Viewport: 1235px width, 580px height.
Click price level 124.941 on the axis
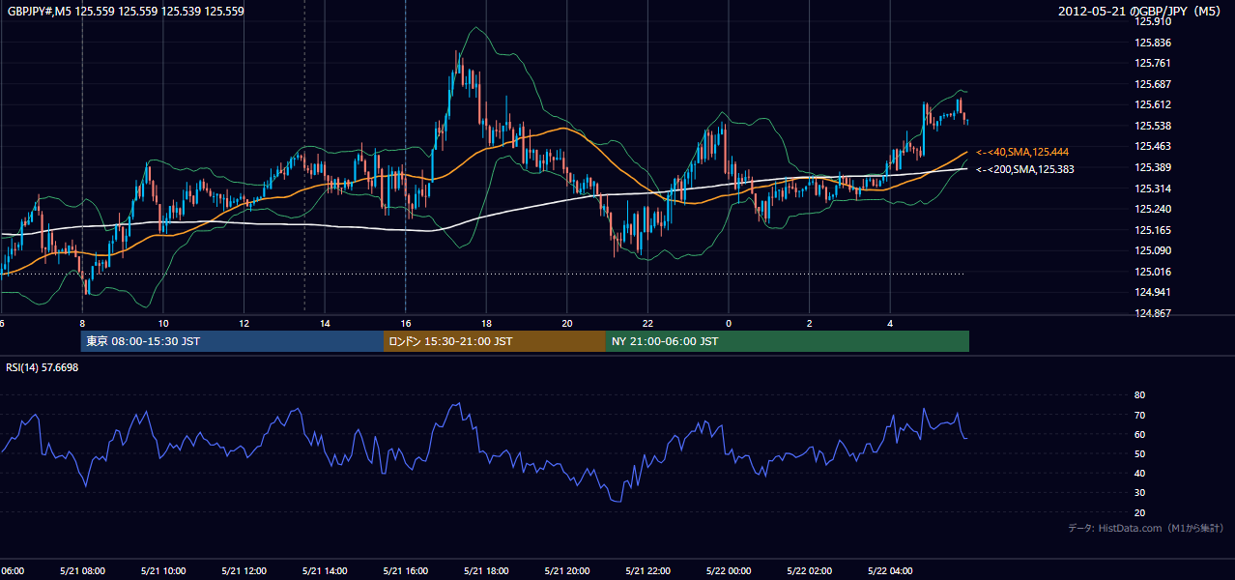[1153, 292]
